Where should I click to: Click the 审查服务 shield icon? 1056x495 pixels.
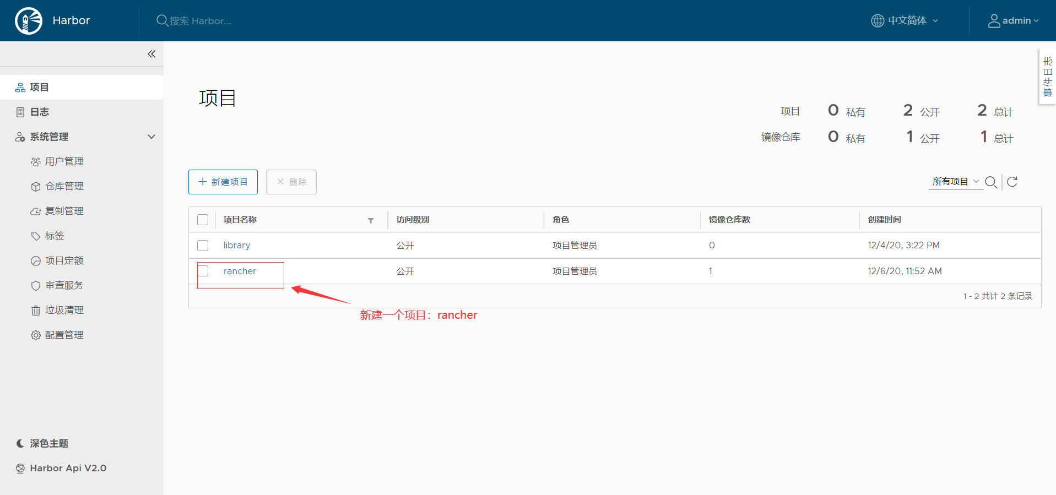(36, 286)
